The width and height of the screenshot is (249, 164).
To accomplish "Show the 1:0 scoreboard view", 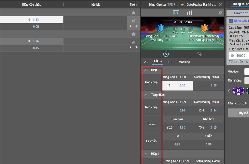I will (176, 13).
